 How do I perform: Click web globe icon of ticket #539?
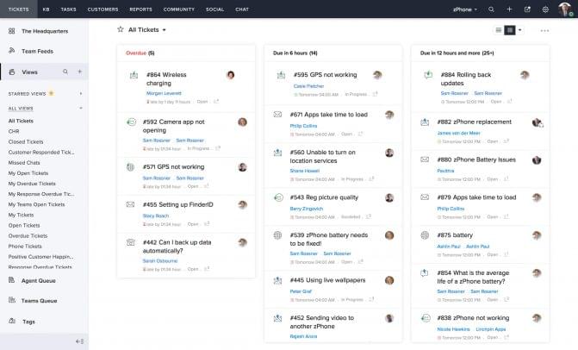click(277, 235)
